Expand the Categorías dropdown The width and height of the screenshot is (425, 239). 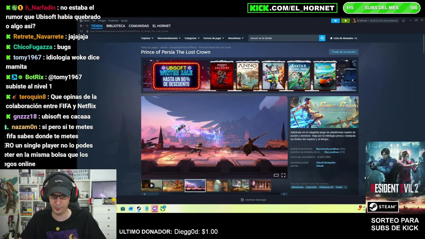click(x=192, y=38)
